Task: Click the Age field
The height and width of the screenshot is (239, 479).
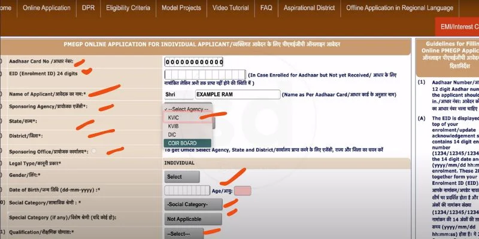Action: point(243,191)
